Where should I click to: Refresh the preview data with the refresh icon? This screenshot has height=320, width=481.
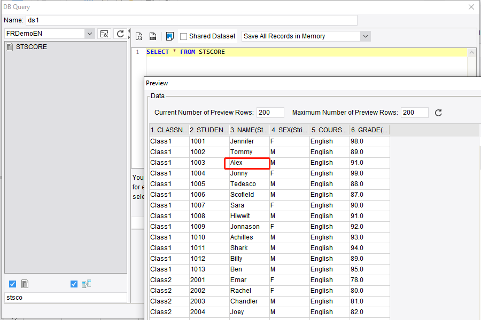tap(438, 113)
